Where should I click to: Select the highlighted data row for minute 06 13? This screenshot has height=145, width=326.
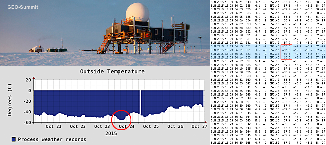click(268, 46)
